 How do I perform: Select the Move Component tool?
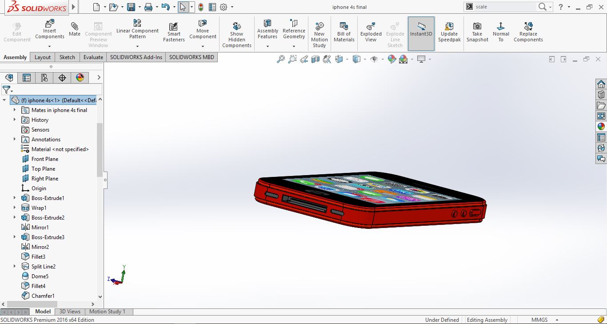pos(203,29)
